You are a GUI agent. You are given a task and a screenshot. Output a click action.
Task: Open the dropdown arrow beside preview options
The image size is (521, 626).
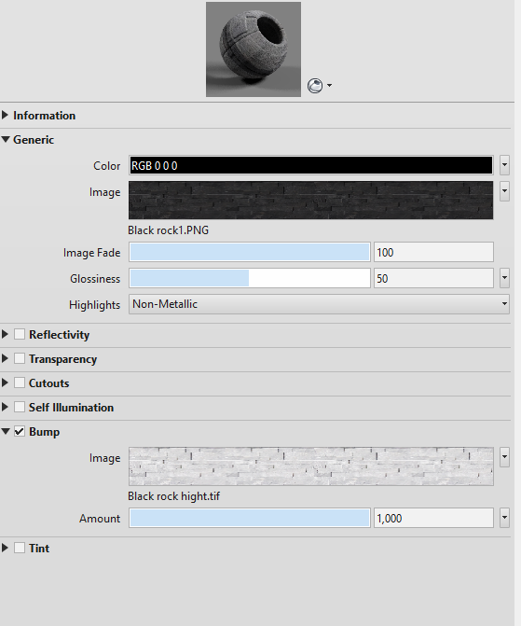(x=329, y=86)
